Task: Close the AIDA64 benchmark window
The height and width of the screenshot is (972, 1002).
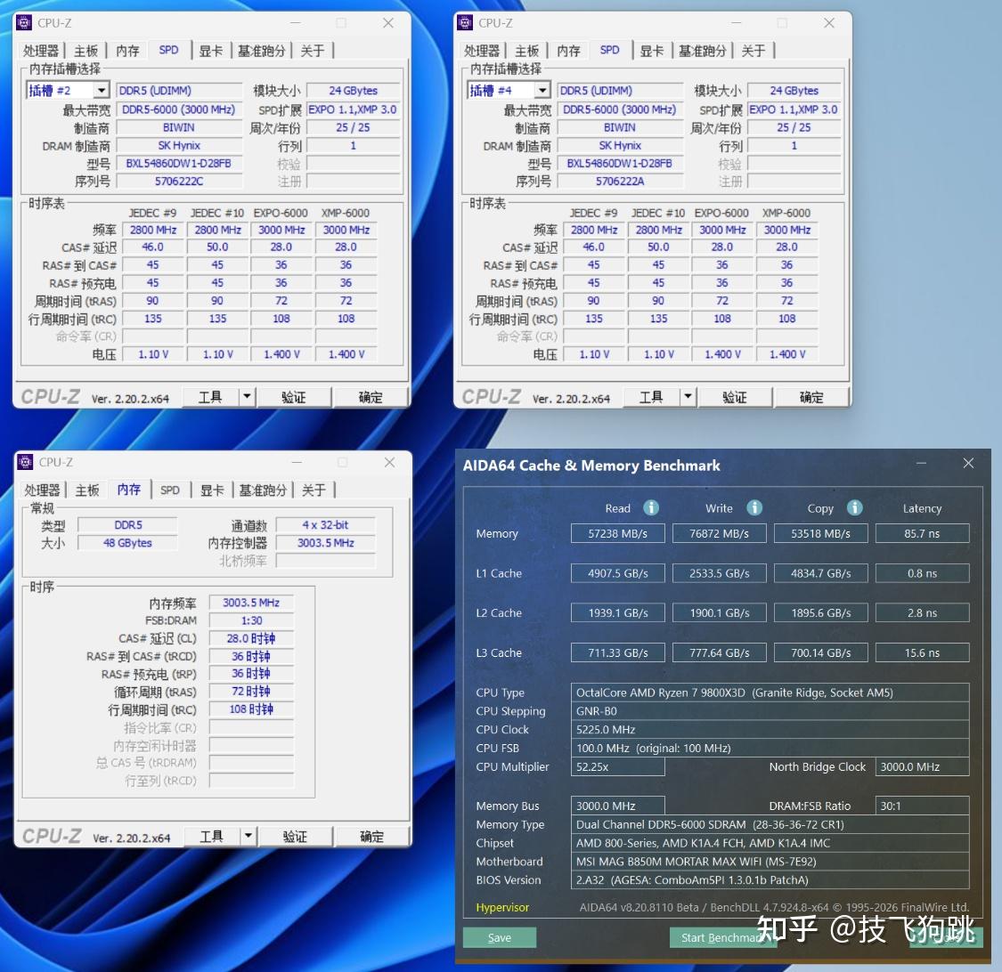Action: (x=968, y=463)
